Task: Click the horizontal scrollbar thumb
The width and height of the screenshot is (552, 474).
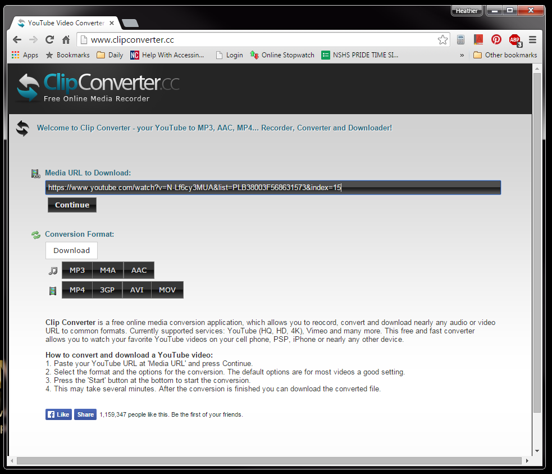Action: [x=269, y=461]
